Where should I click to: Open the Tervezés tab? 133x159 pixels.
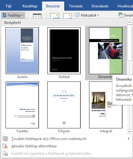(x=76, y=6)
